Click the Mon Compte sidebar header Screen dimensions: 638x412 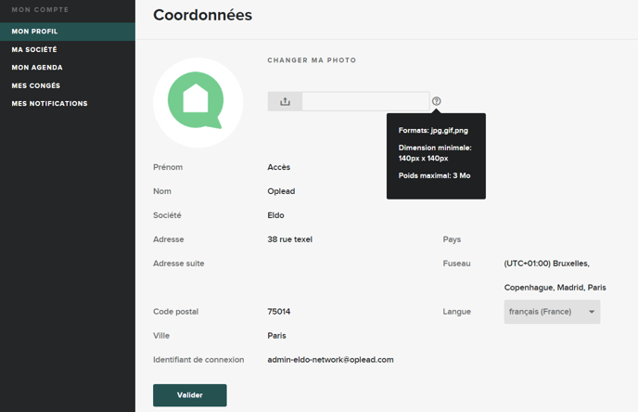[x=40, y=9]
